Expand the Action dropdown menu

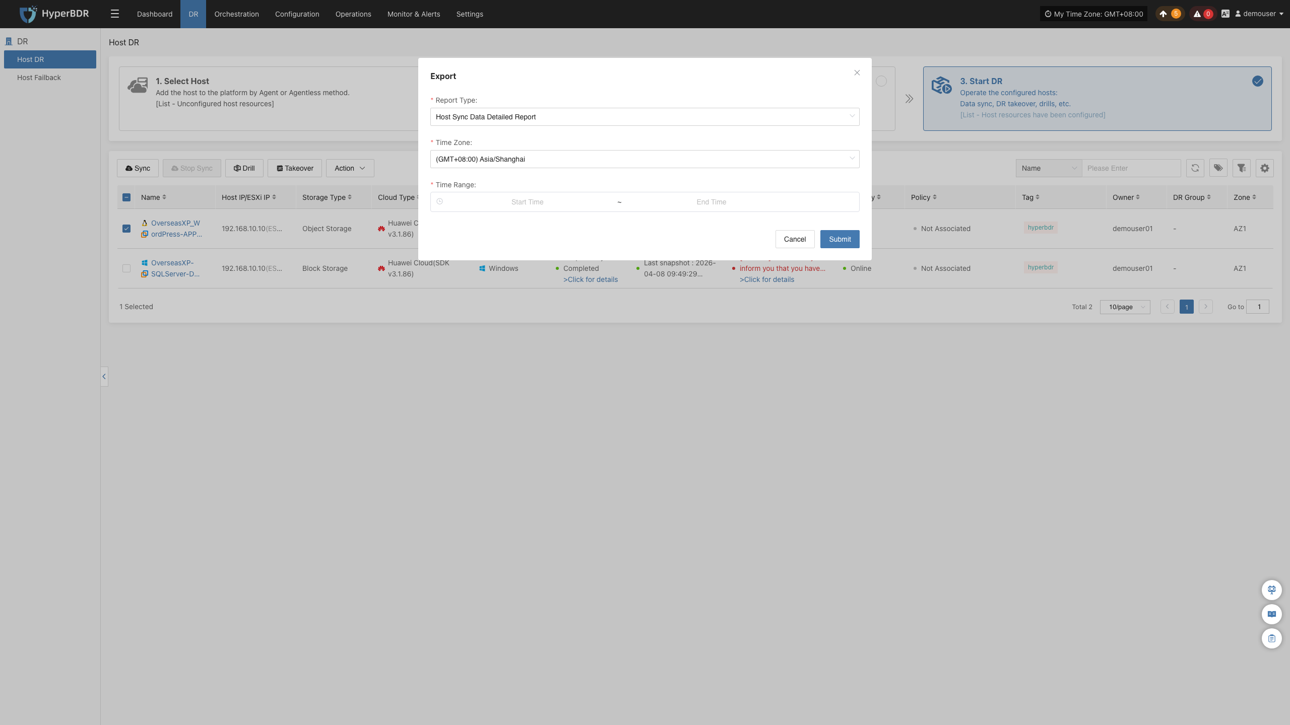coord(350,168)
